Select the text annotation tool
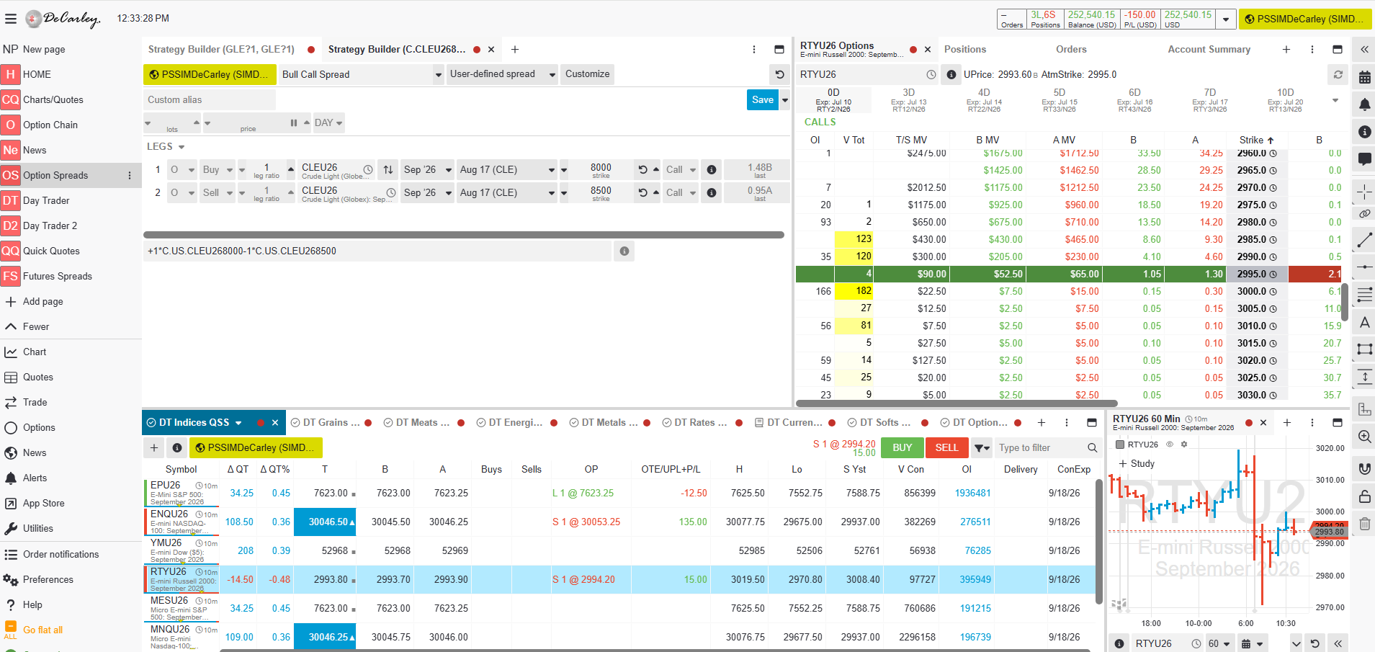 click(x=1364, y=323)
